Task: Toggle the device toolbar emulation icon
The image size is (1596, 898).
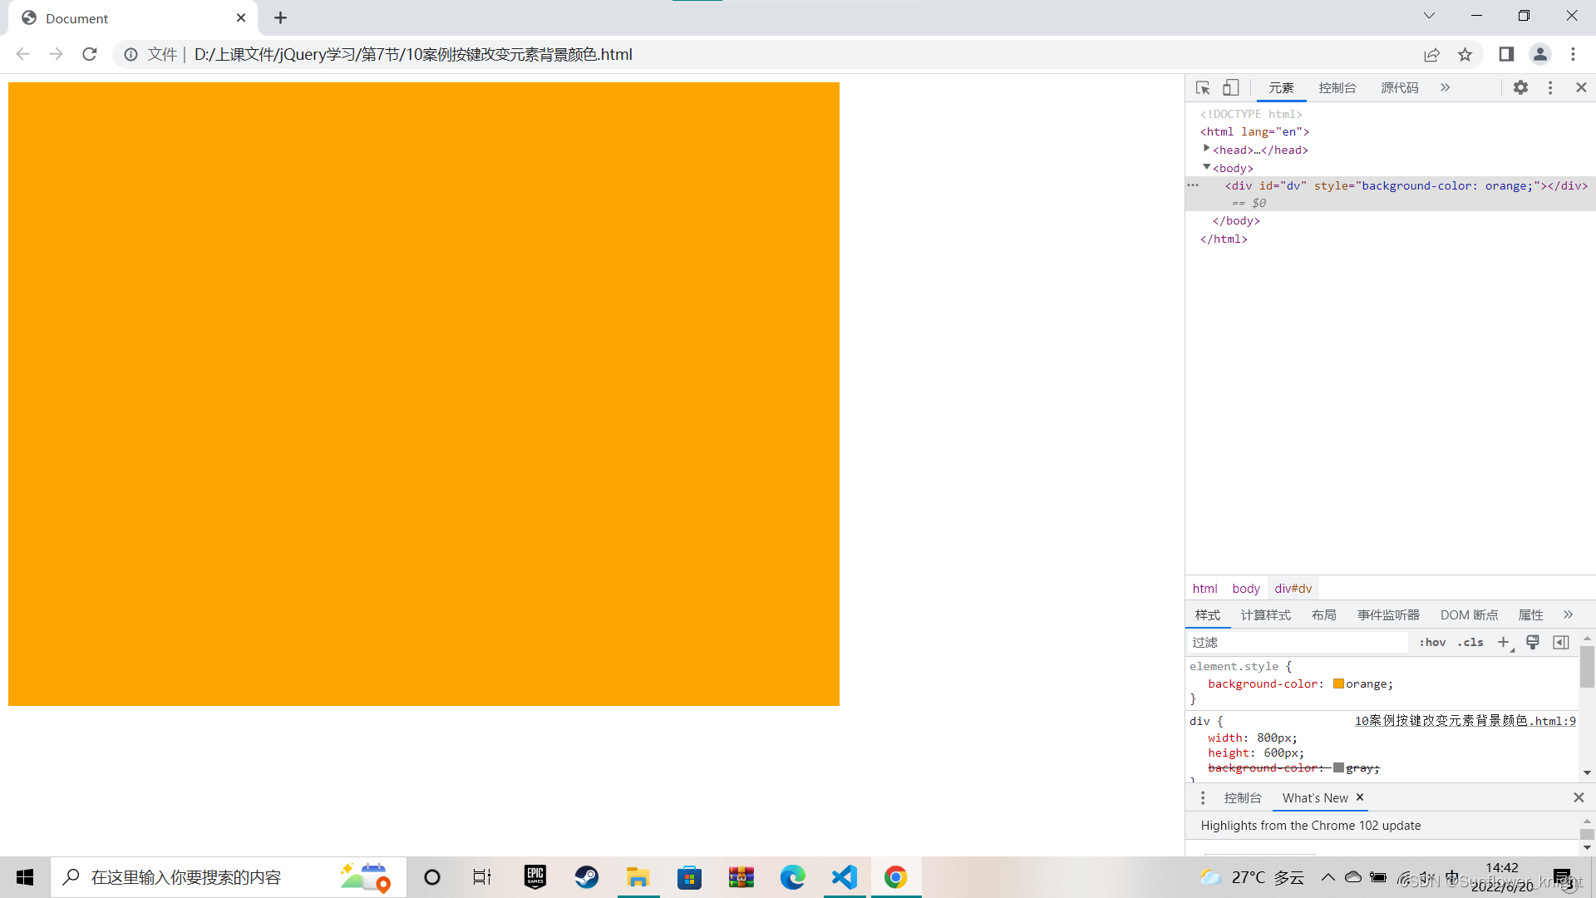Action: [x=1231, y=87]
